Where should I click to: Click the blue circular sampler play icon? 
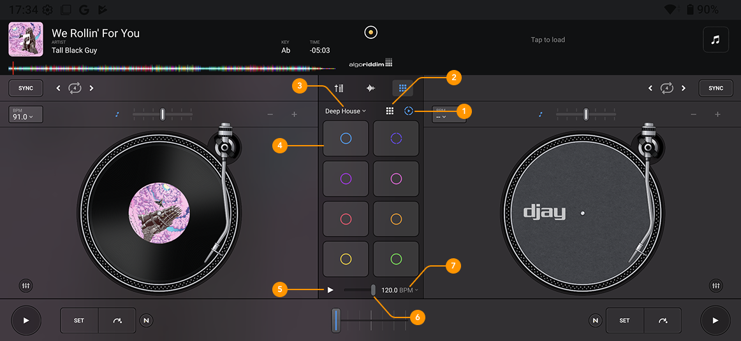pyautogui.click(x=409, y=111)
